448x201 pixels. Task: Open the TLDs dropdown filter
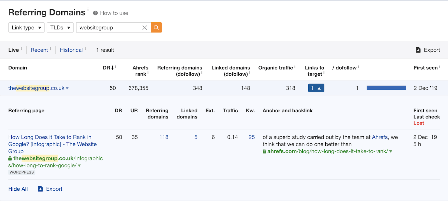pos(60,27)
